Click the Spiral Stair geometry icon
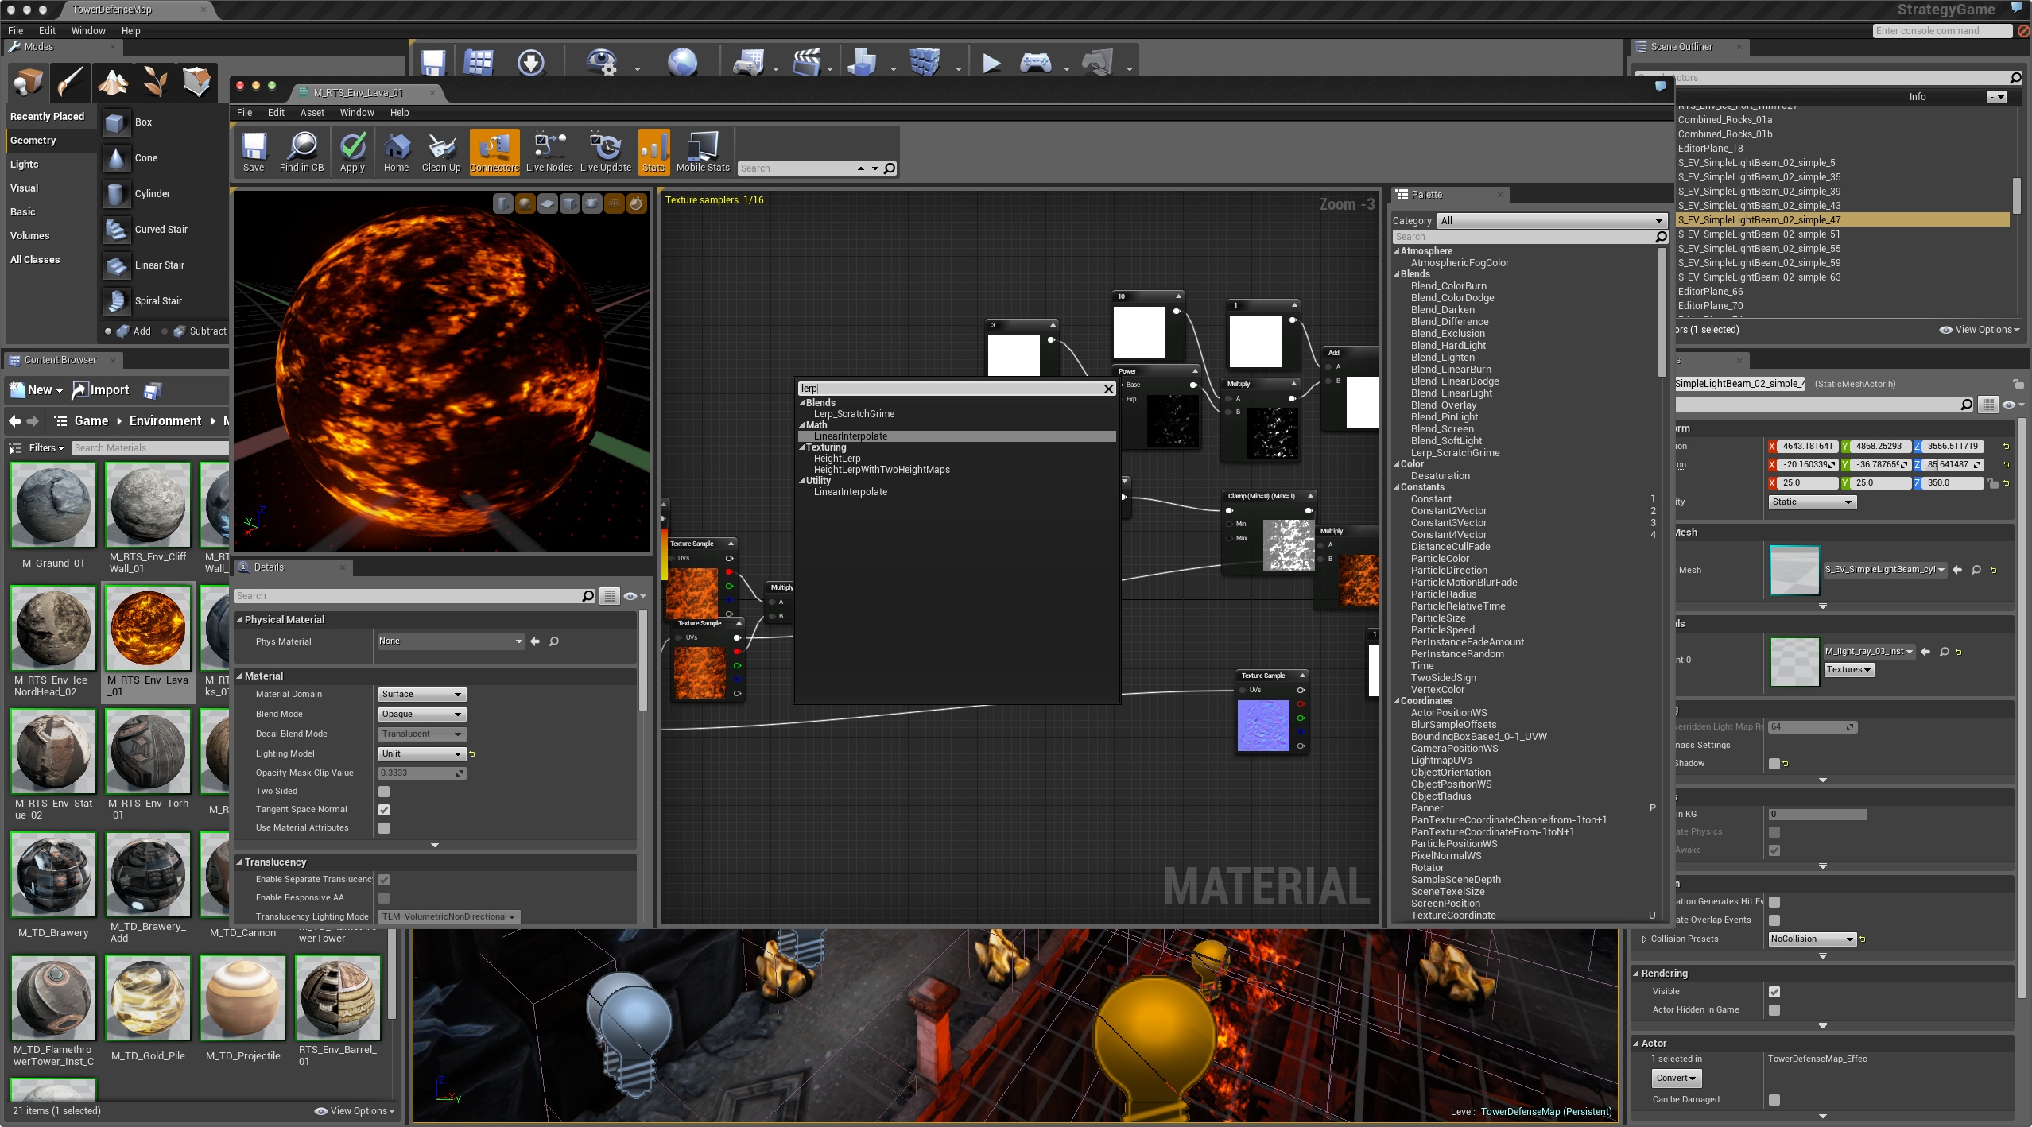2032x1127 pixels. 116,301
